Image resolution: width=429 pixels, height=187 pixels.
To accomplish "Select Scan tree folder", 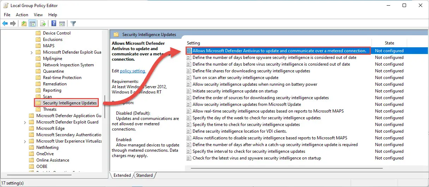I will (47, 97).
